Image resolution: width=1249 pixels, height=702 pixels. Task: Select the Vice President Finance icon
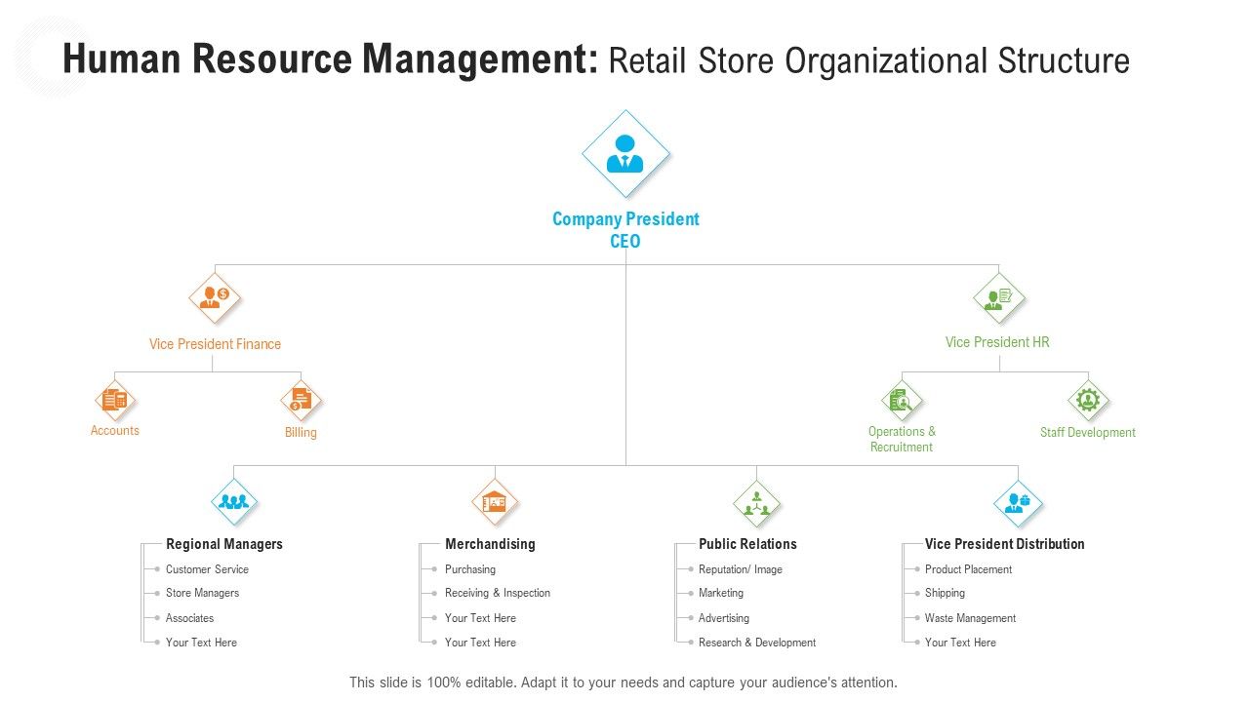pyautogui.click(x=215, y=297)
